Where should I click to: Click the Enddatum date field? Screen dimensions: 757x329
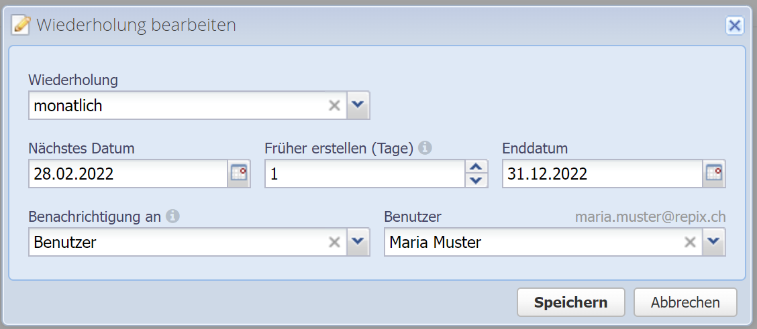pyautogui.click(x=602, y=174)
